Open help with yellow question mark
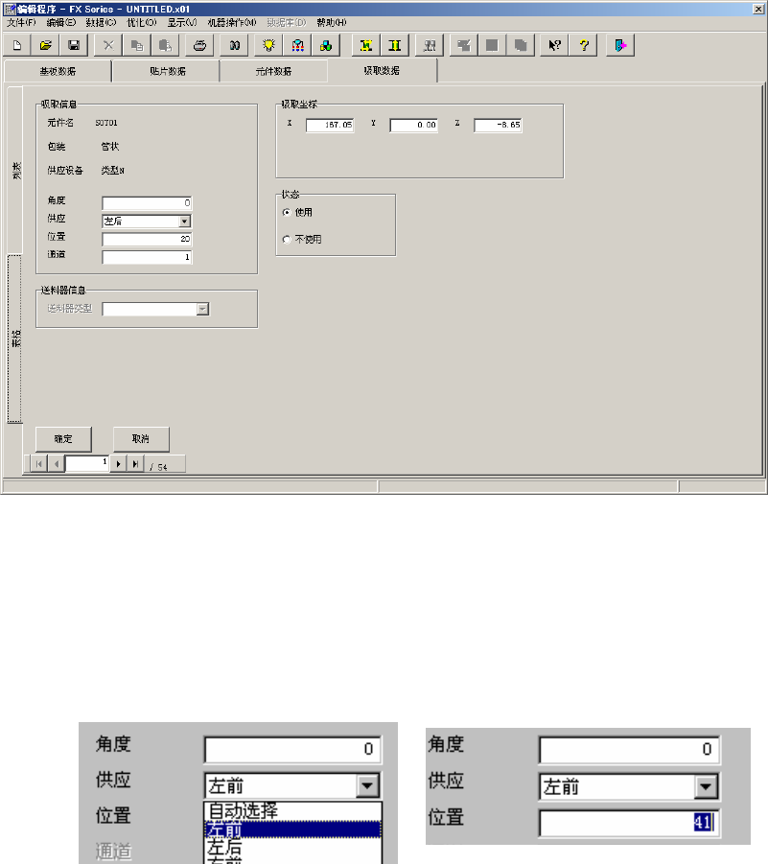768x864 pixels. [x=584, y=45]
